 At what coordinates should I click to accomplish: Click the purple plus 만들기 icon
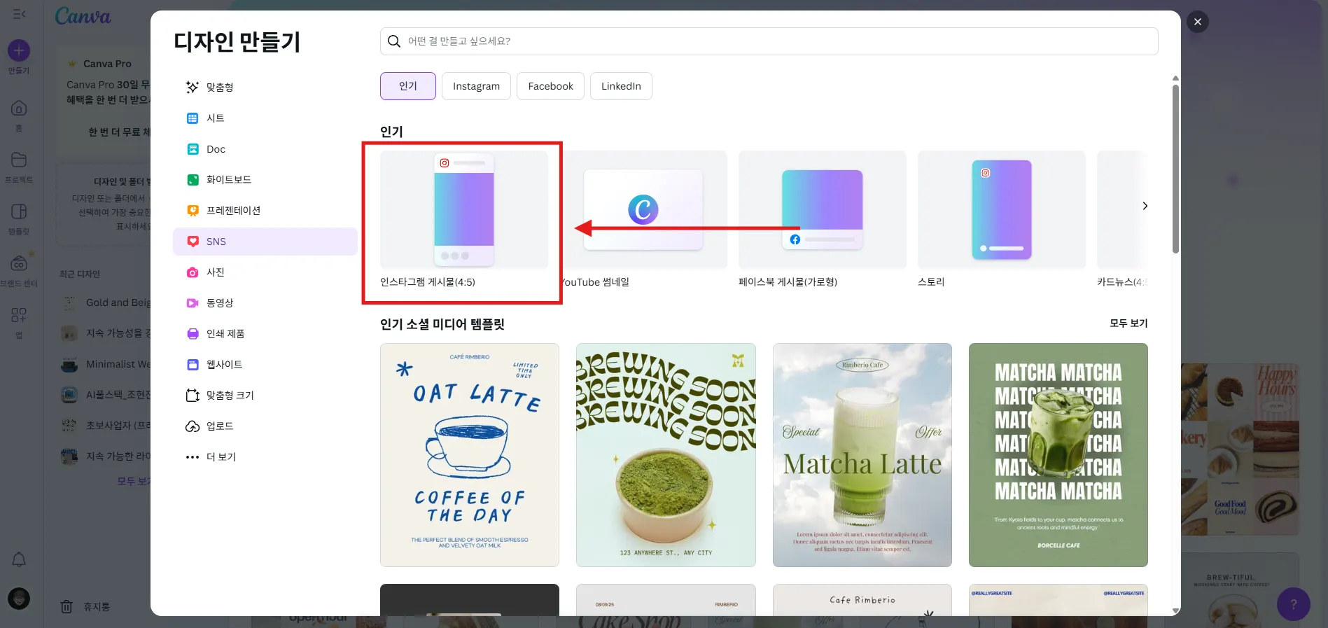[19, 50]
